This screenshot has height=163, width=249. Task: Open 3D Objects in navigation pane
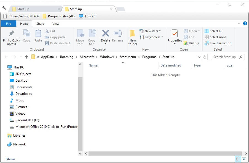[x=20, y=74]
